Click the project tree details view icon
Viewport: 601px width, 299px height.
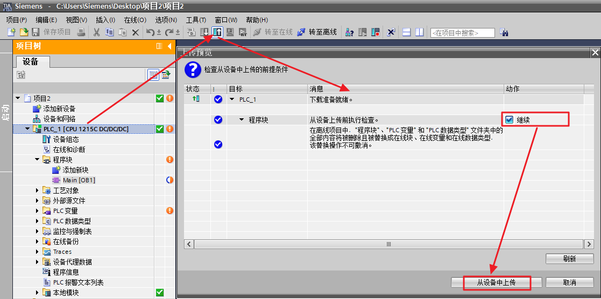tap(153, 75)
